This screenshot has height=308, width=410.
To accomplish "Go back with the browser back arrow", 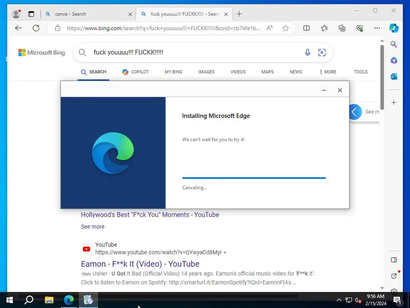I will [x=18, y=28].
